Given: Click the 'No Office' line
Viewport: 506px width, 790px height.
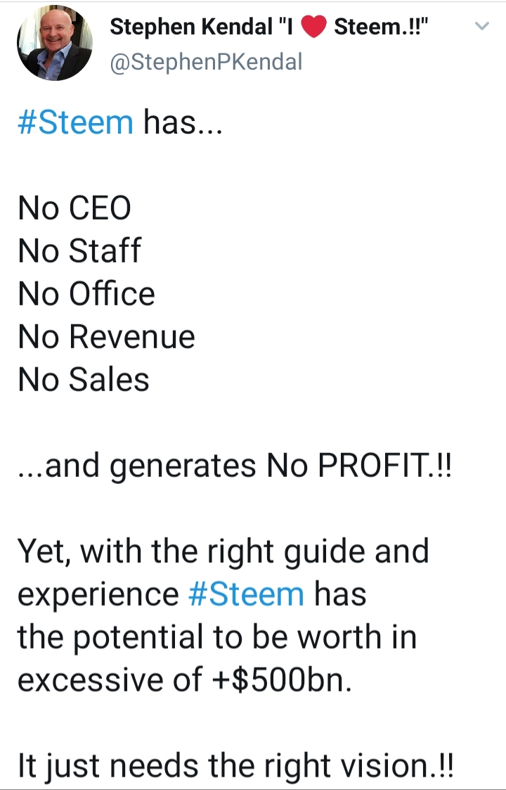Looking at the screenshot, I should [86, 293].
